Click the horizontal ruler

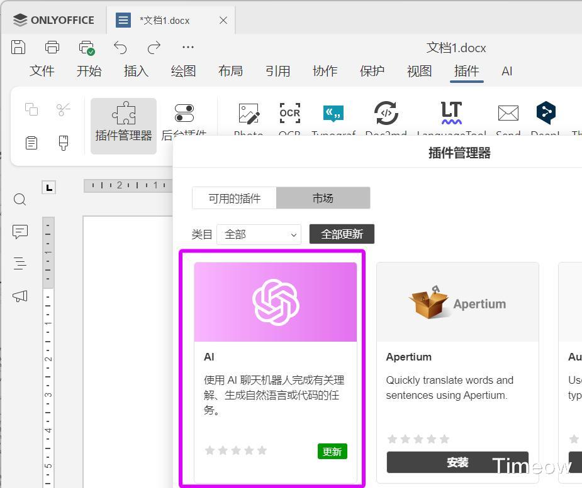click(x=128, y=185)
